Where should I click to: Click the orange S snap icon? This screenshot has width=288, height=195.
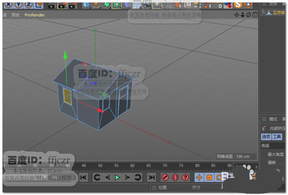[x=238, y=5]
